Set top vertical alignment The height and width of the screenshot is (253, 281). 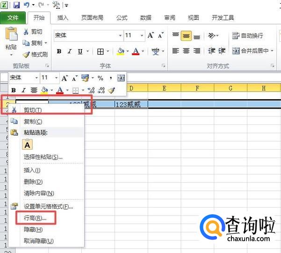(x=175, y=36)
